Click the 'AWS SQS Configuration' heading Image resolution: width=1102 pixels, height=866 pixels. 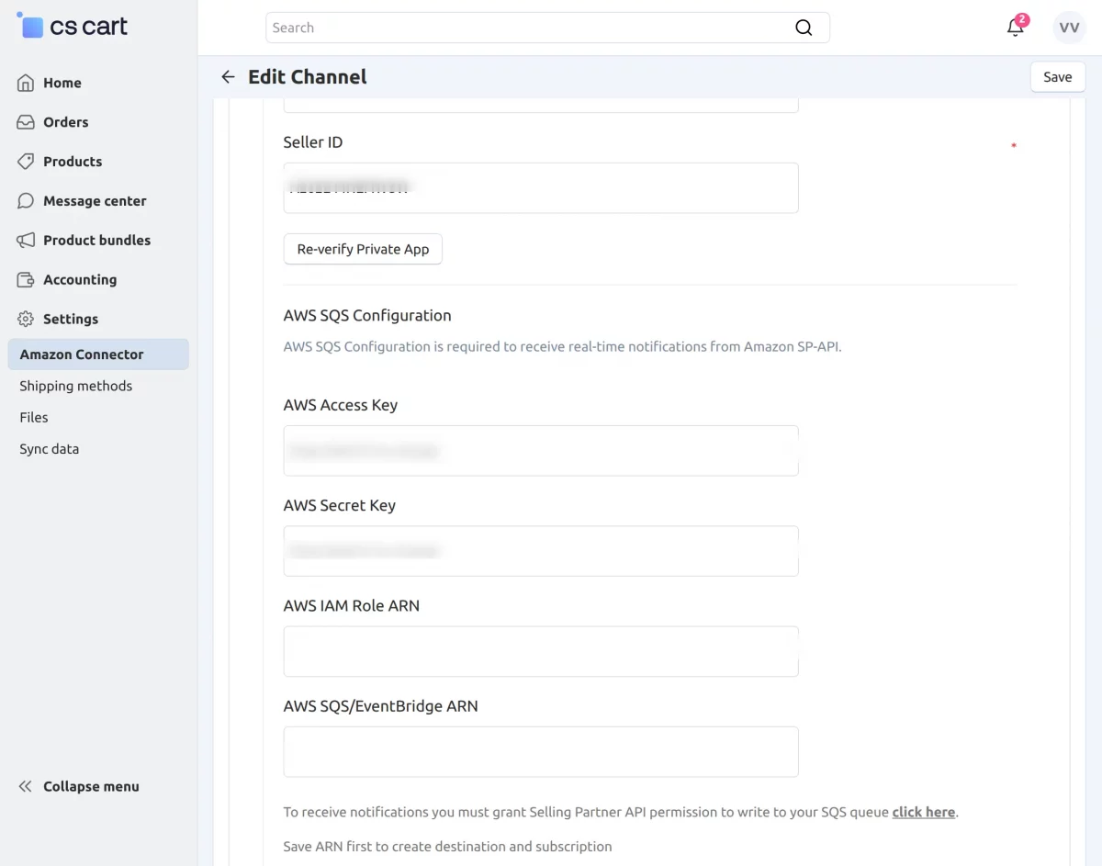coord(367,315)
